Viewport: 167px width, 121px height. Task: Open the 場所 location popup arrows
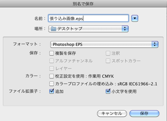125,29
